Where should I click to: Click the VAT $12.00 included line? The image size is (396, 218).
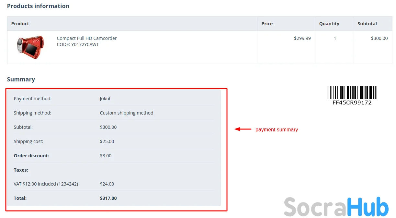(x=46, y=184)
